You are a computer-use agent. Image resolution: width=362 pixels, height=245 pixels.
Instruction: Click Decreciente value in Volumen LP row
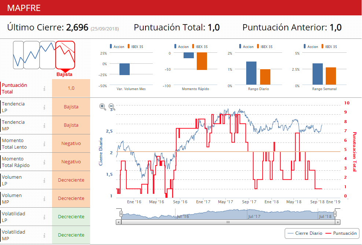(x=71, y=180)
